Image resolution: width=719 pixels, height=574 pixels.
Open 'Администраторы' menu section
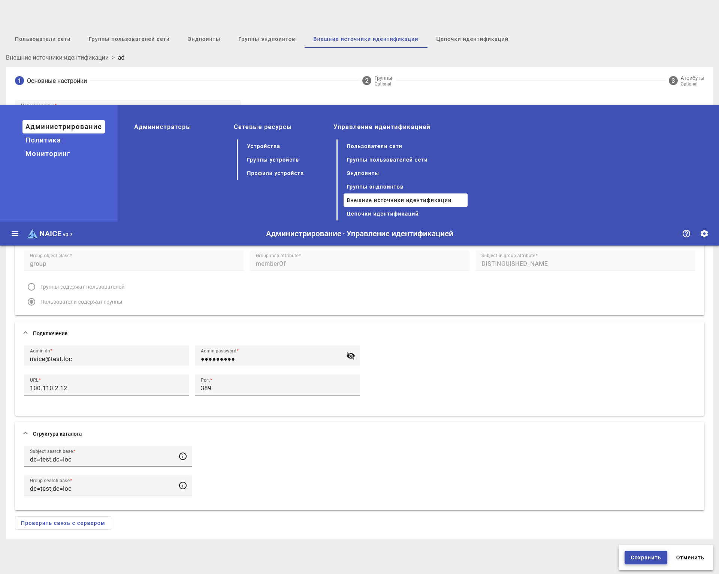[163, 127]
